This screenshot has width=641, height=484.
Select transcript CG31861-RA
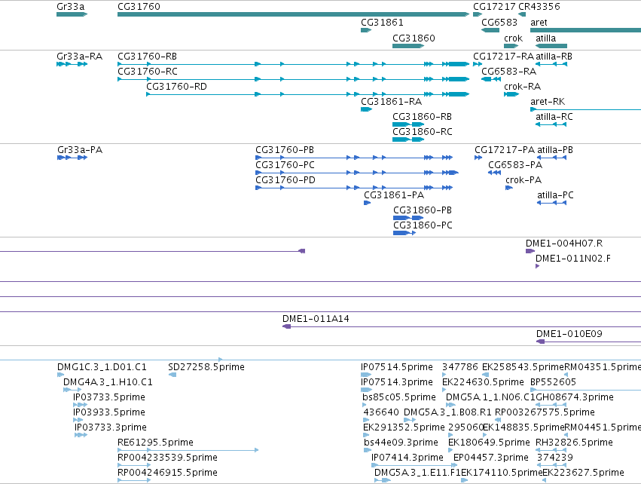391,101
